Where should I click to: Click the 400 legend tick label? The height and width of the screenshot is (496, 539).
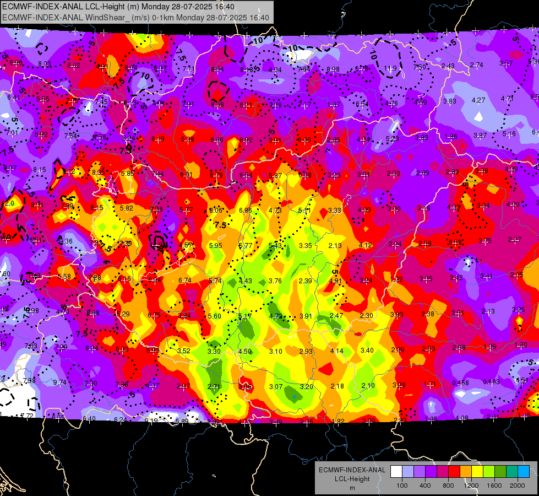(x=425, y=486)
